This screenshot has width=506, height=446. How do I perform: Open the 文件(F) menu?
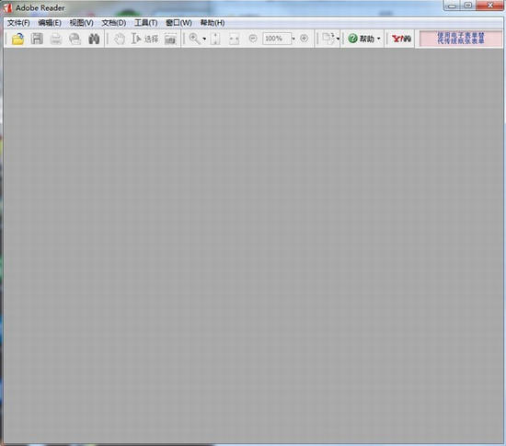[18, 23]
